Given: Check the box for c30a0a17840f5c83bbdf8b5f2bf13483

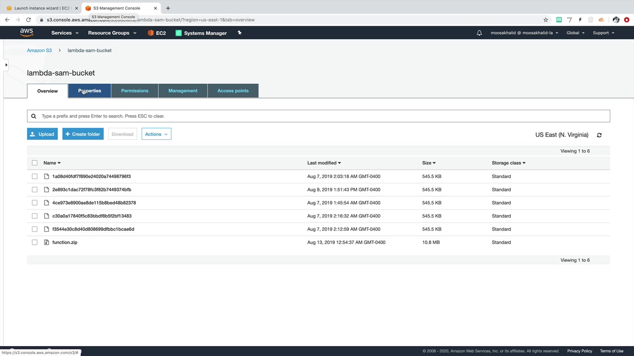Looking at the screenshot, I should click(35, 216).
